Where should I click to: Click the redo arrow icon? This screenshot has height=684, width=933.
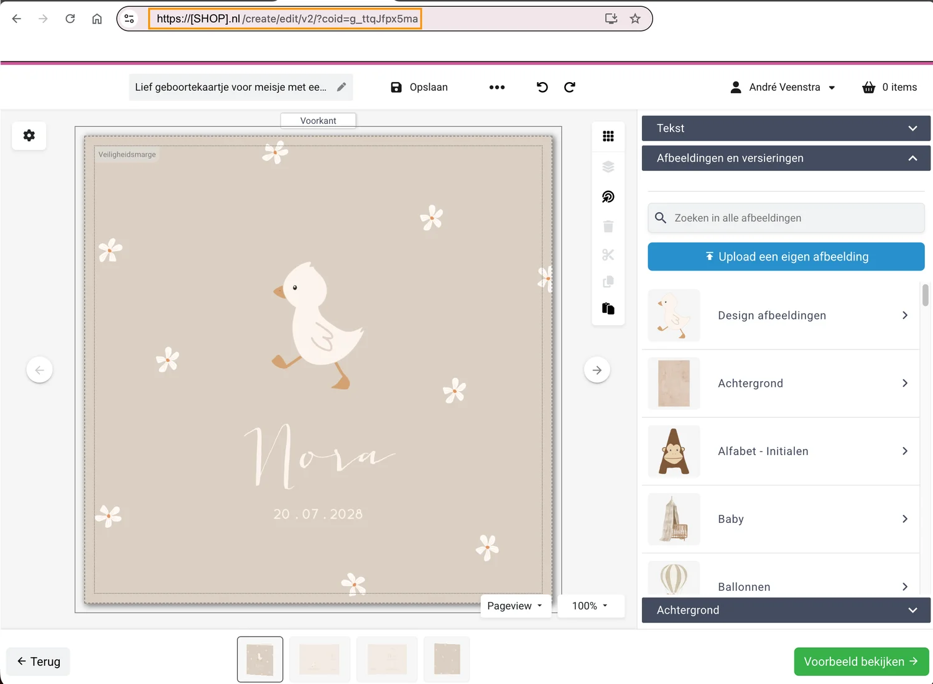click(x=569, y=87)
